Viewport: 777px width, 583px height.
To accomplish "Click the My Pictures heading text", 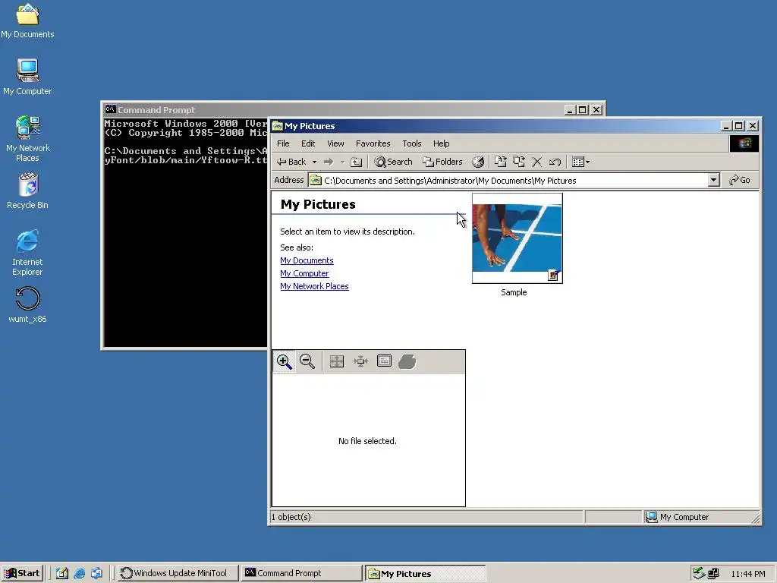I will (318, 204).
